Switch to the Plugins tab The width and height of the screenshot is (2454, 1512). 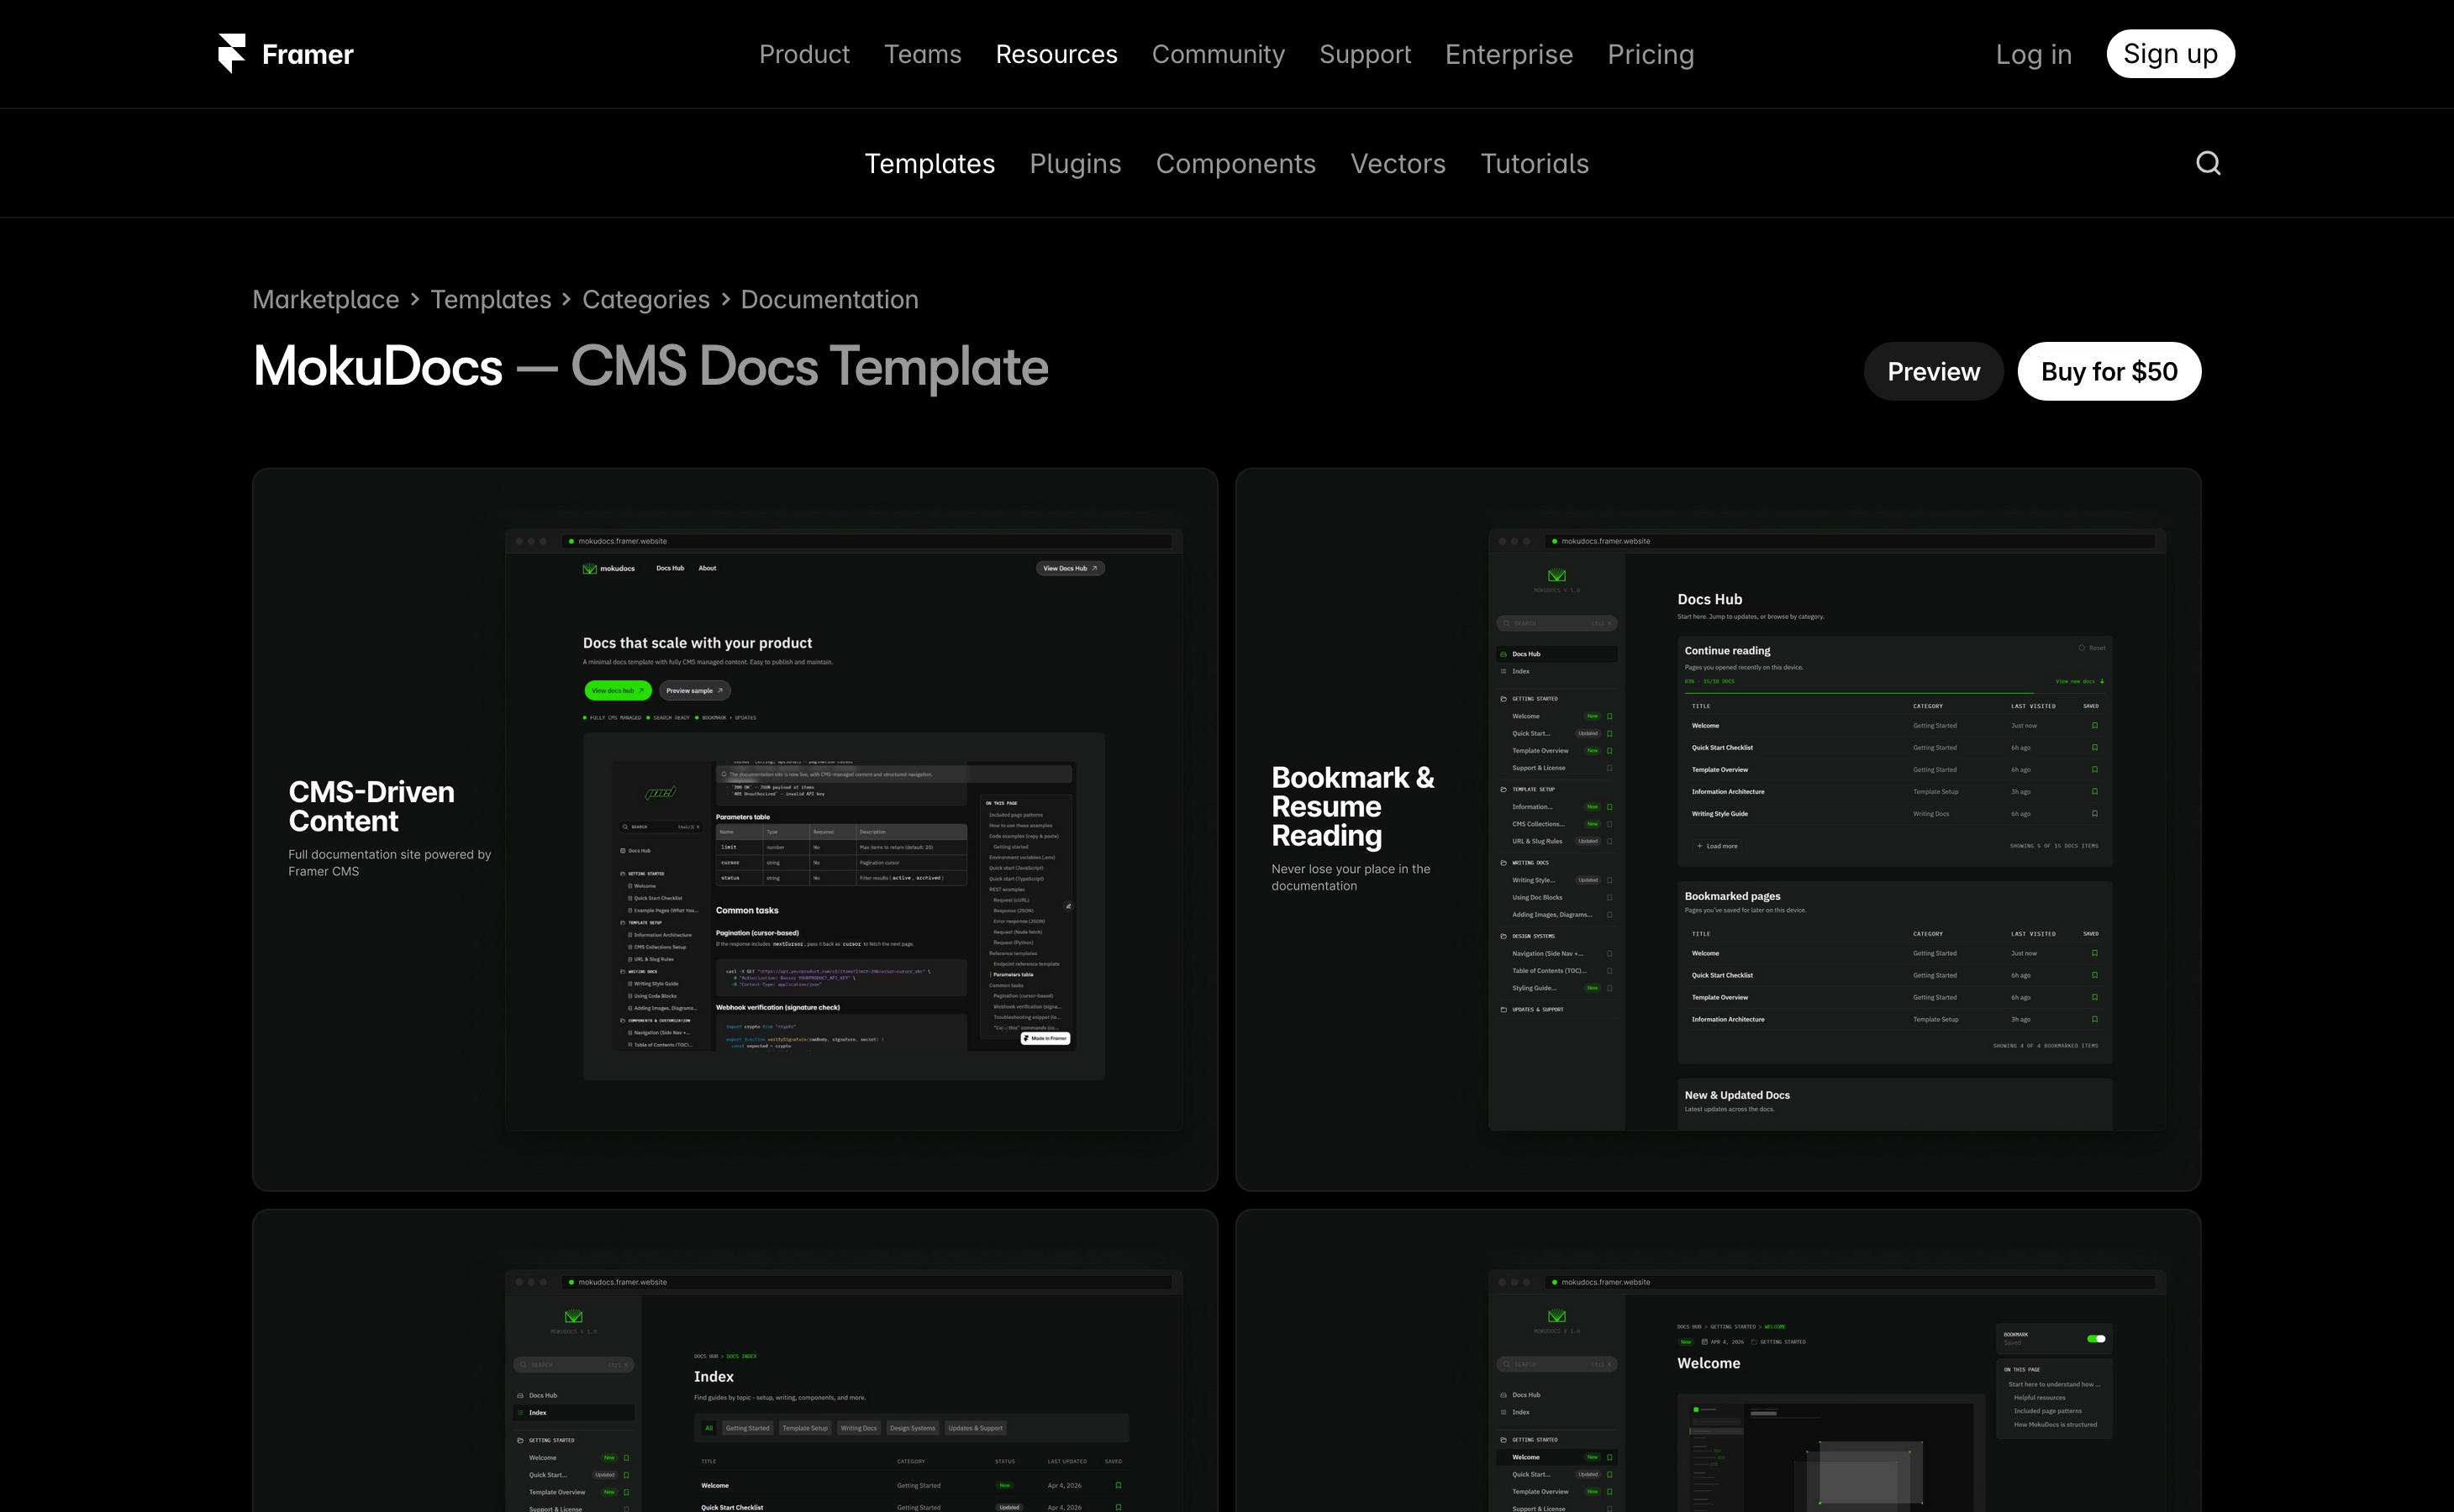(x=1076, y=163)
